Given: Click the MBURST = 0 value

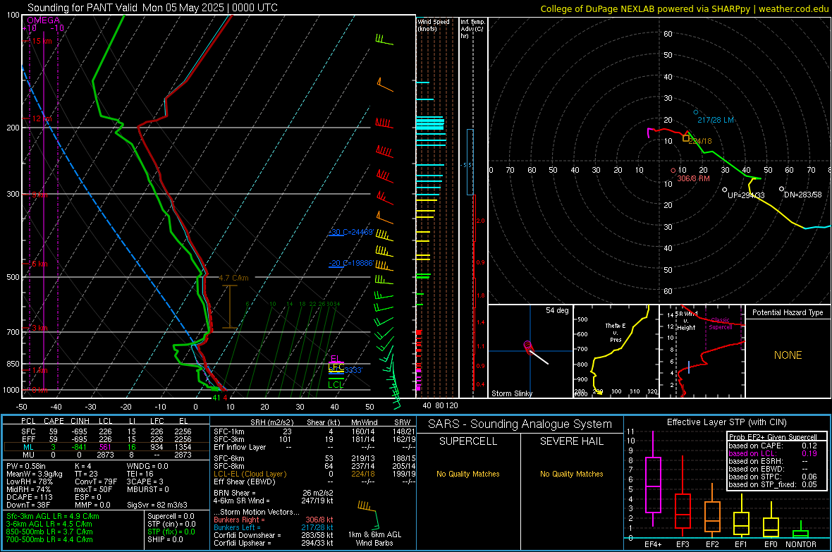Looking at the screenshot, I should click(147, 489).
